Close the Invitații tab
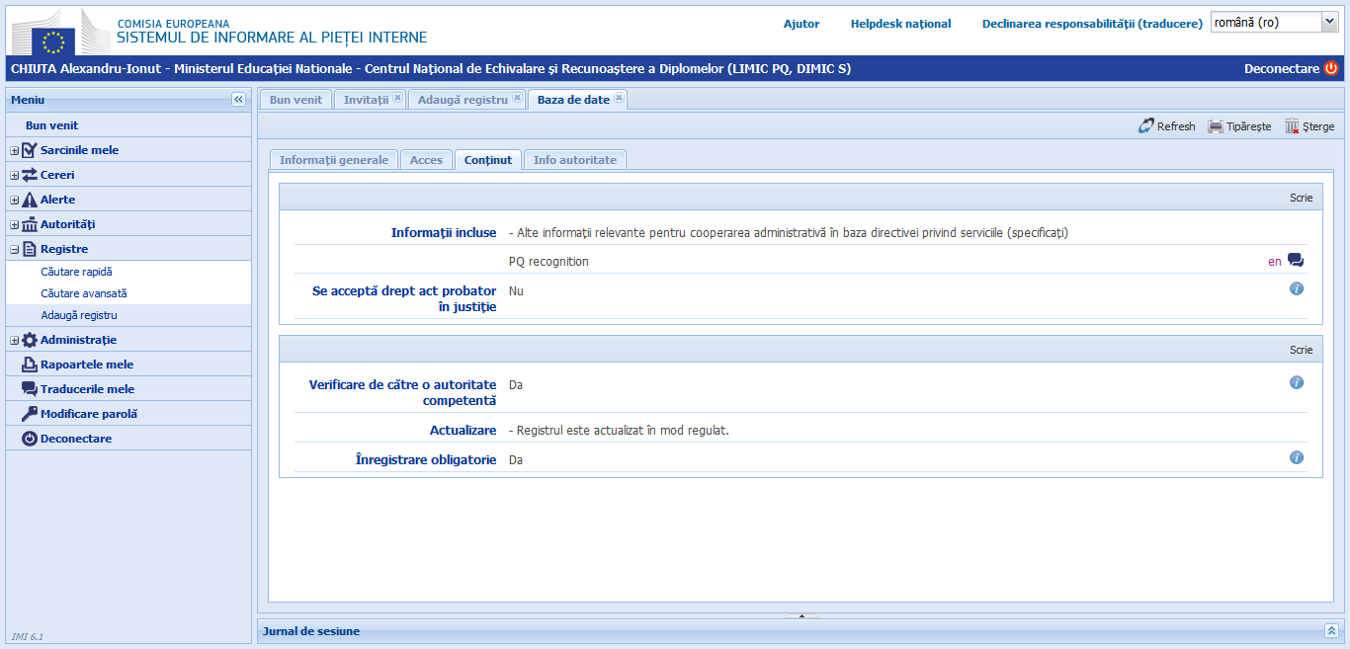Viewport: 1350px width, 649px height. pos(397,98)
